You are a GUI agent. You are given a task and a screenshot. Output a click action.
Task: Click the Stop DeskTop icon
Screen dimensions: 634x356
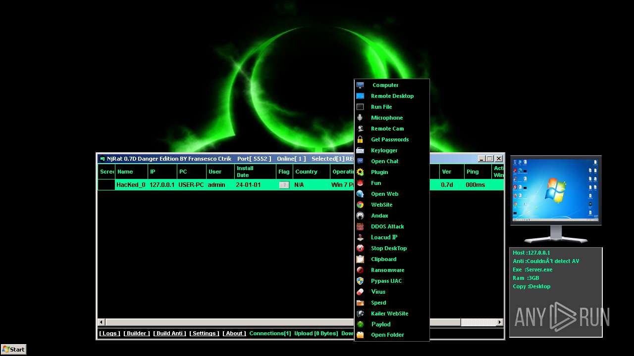(360, 248)
